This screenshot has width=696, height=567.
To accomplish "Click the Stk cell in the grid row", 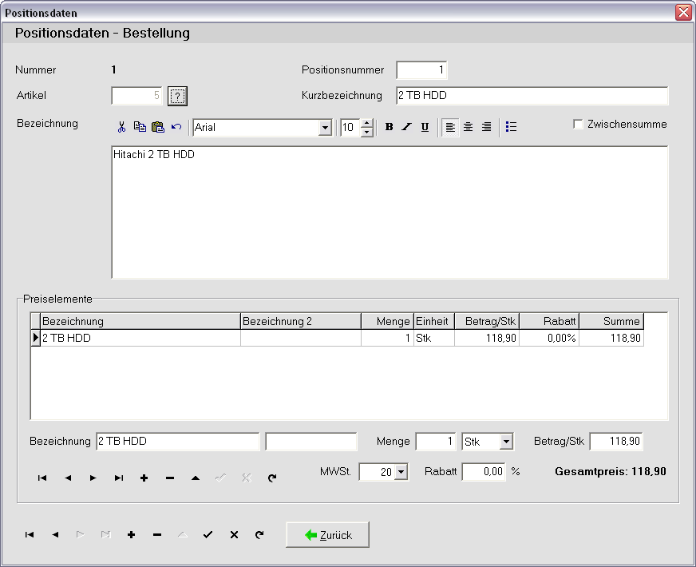I will (x=434, y=339).
